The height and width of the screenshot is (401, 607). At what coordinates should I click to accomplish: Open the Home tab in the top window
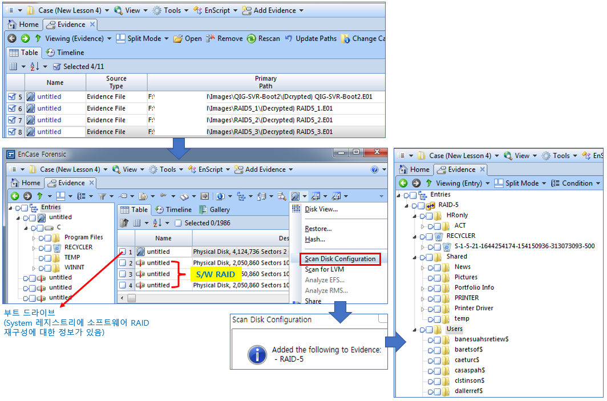point(23,25)
